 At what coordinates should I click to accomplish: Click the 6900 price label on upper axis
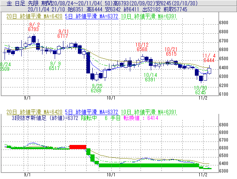(224, 23)
